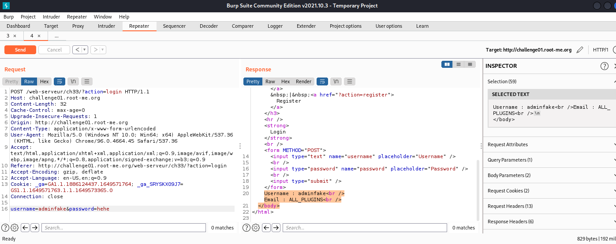Open request search help icon

click(x=5, y=228)
